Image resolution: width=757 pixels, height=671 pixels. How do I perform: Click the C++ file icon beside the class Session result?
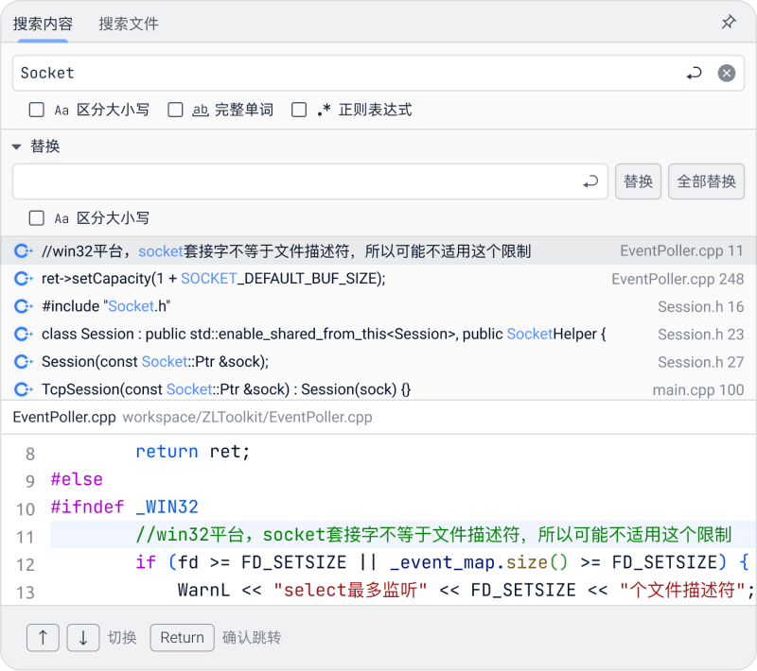(23, 334)
